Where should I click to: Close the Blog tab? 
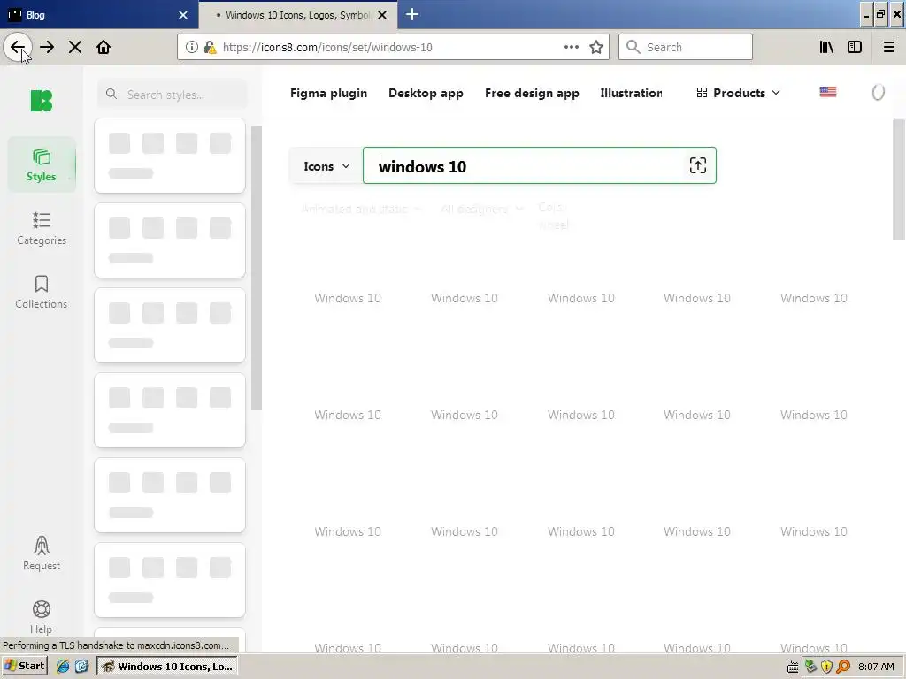(x=183, y=15)
